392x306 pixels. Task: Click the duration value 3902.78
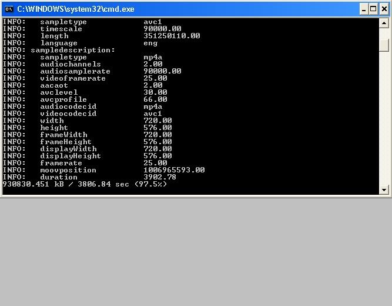point(159,177)
